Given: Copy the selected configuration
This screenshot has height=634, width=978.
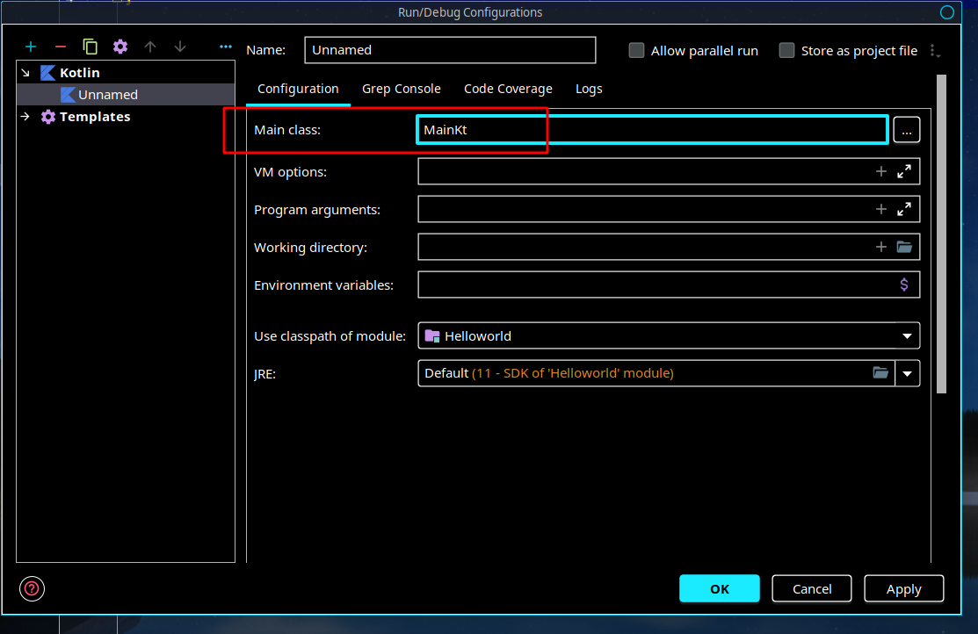Looking at the screenshot, I should click(x=90, y=47).
